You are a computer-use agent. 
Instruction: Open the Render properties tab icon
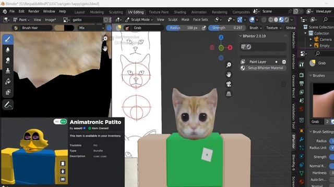click(x=302, y=75)
